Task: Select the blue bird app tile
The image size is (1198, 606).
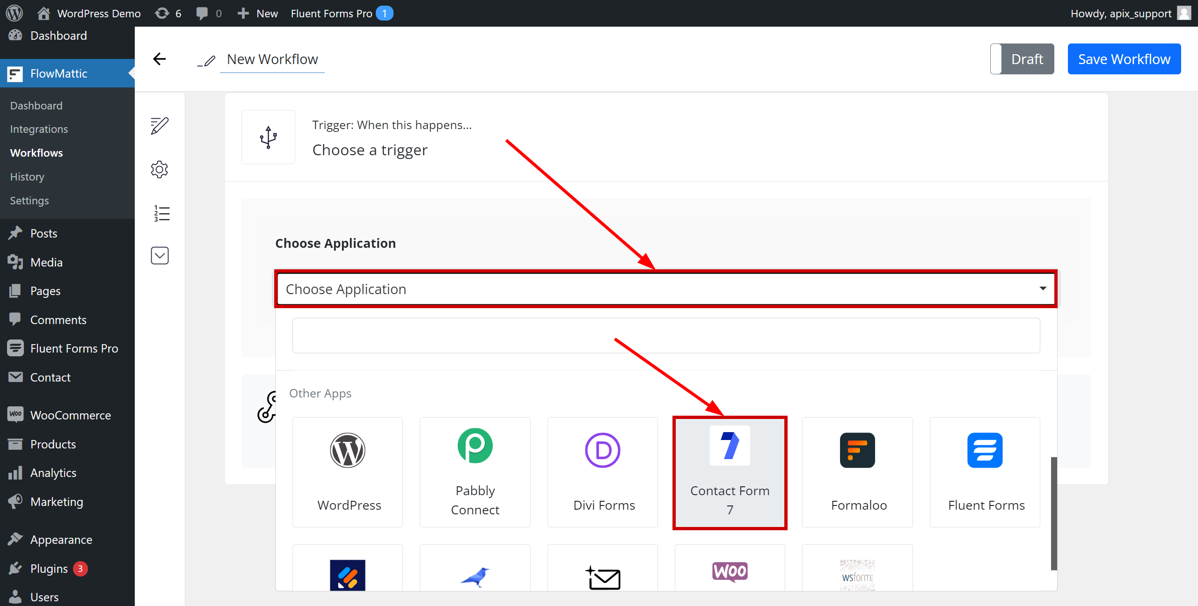Action: coord(475,568)
